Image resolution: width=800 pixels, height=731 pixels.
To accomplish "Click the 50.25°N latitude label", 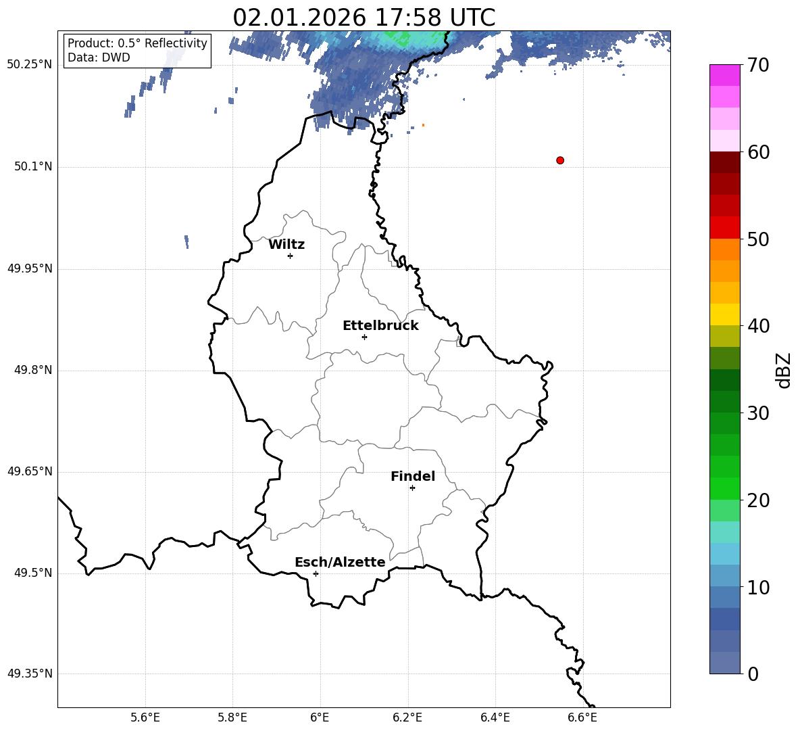I will (x=30, y=65).
